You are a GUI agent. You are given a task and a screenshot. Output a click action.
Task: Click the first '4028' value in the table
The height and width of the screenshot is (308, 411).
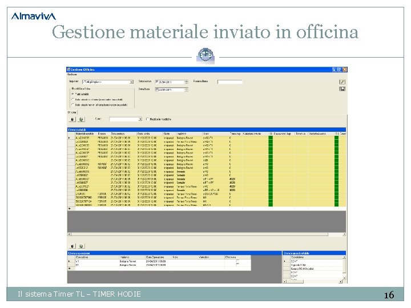(232, 179)
